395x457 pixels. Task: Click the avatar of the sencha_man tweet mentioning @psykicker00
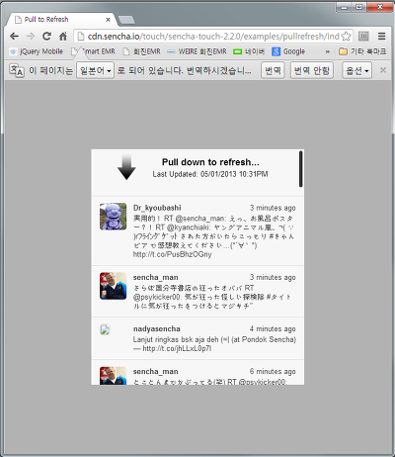(113, 286)
